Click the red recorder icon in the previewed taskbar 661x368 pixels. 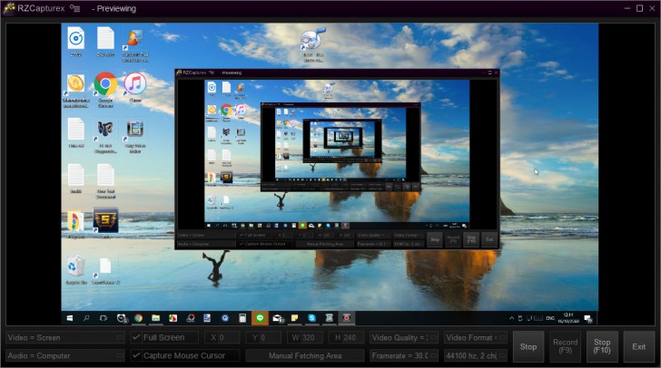click(x=347, y=318)
